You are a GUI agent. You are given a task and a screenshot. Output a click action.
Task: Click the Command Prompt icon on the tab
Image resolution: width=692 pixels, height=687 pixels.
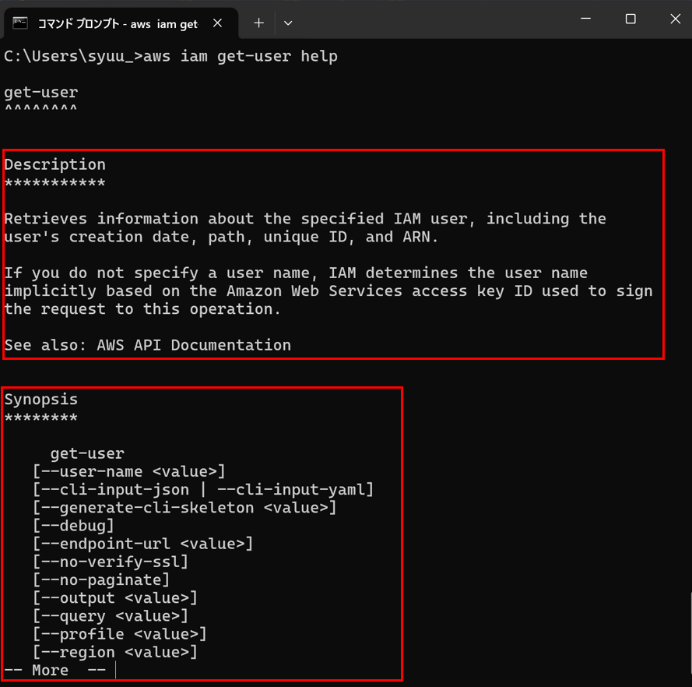click(19, 23)
